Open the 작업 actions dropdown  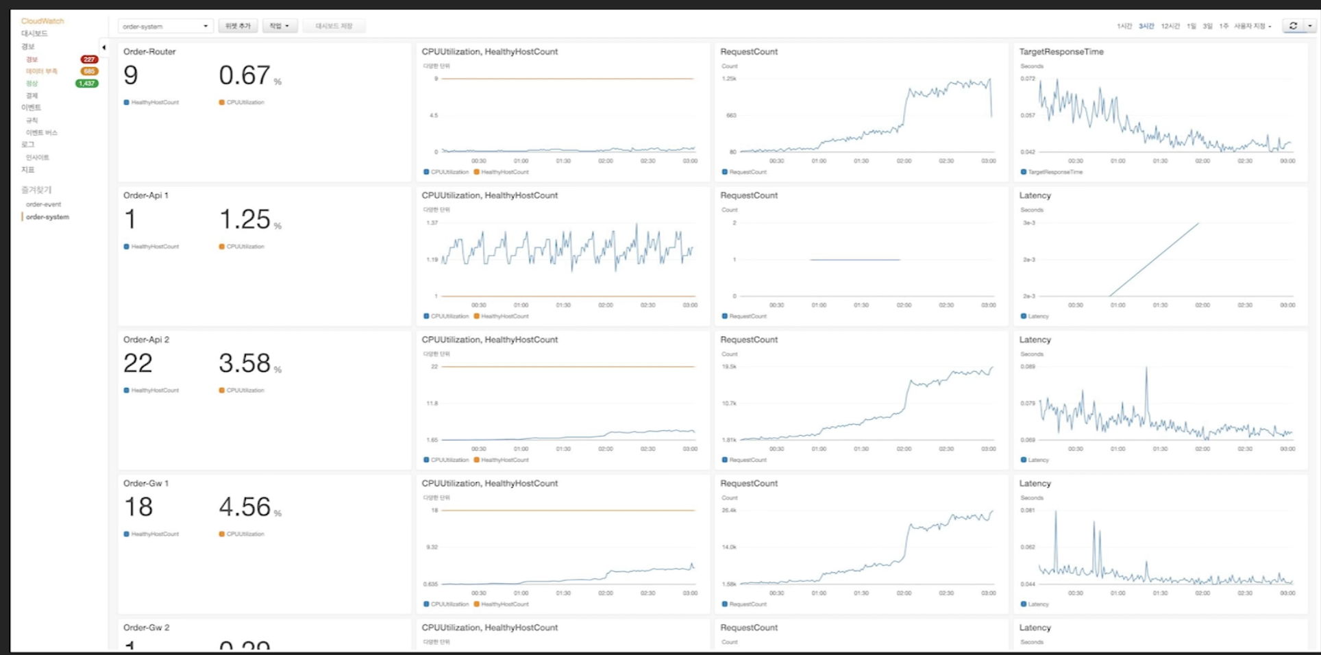pyautogui.click(x=280, y=26)
